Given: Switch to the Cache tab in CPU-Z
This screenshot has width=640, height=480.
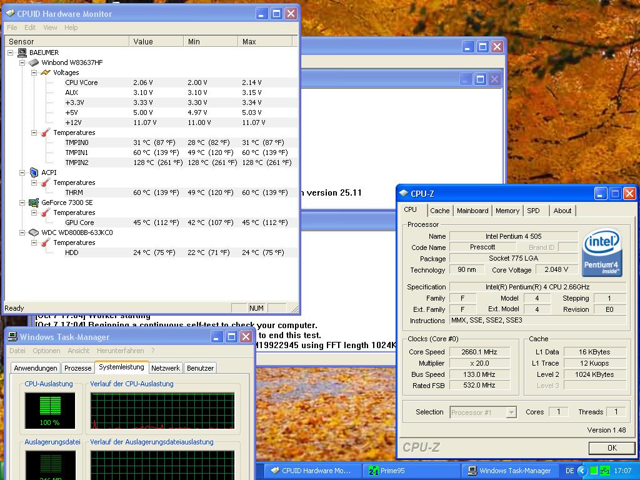Looking at the screenshot, I should click(439, 211).
